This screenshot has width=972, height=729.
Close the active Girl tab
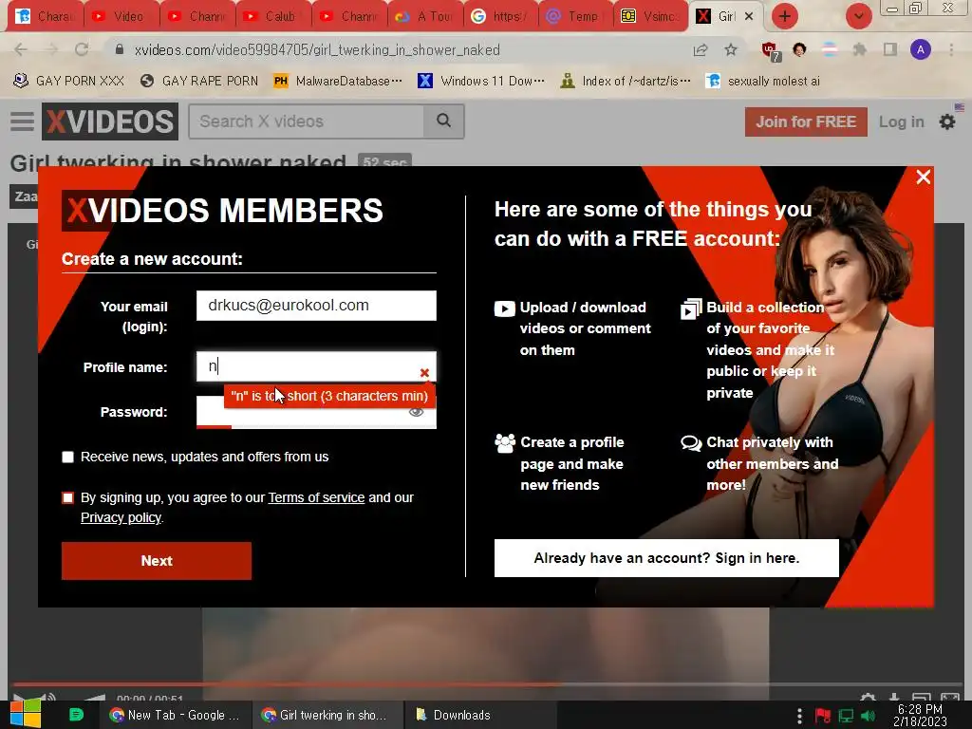[x=749, y=17]
